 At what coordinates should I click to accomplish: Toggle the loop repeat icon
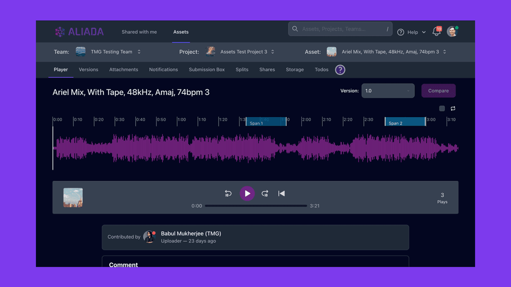tap(453, 109)
